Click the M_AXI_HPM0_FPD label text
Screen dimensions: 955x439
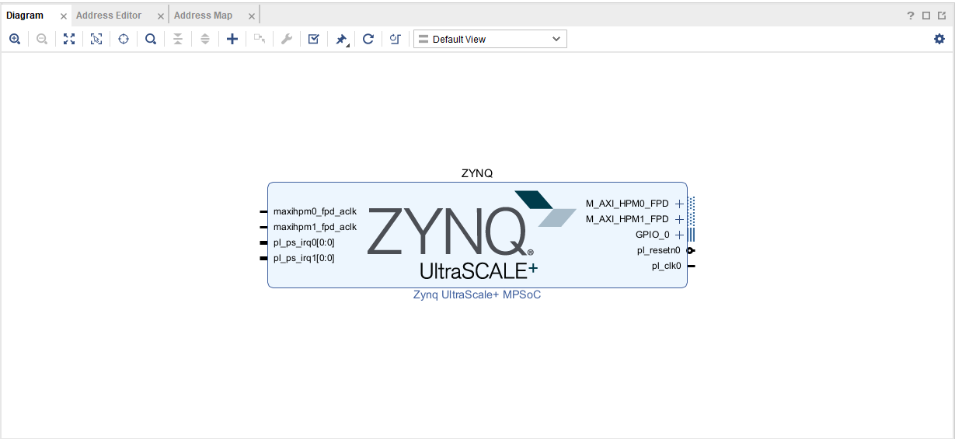[x=627, y=204]
